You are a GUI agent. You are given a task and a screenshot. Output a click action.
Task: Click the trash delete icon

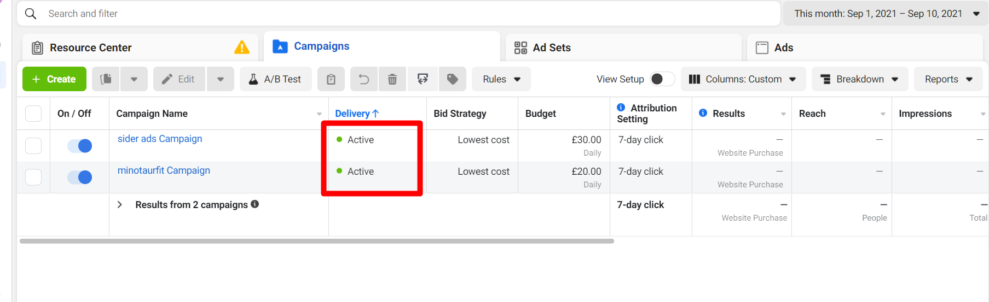[x=392, y=79]
